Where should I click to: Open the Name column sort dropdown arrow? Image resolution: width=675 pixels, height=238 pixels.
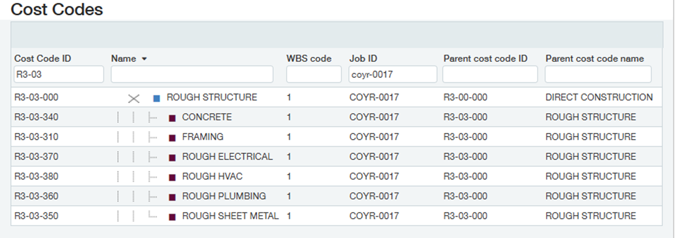tap(144, 59)
